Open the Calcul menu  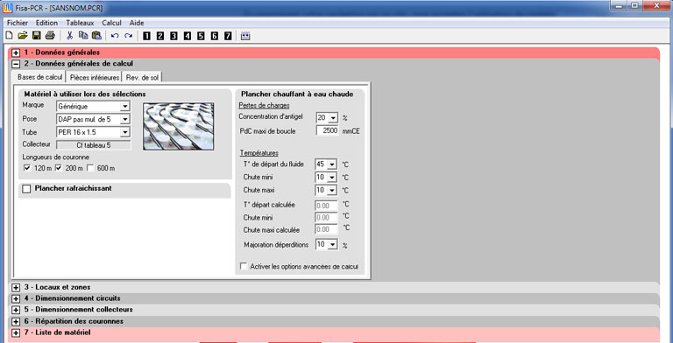click(x=111, y=23)
